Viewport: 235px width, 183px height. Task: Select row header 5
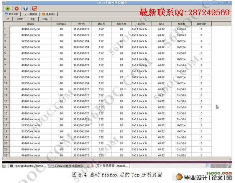pos(7,53)
